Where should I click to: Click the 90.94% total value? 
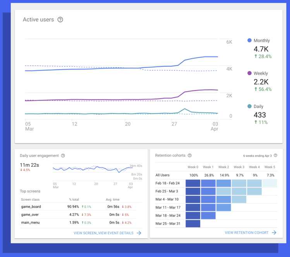(73, 207)
